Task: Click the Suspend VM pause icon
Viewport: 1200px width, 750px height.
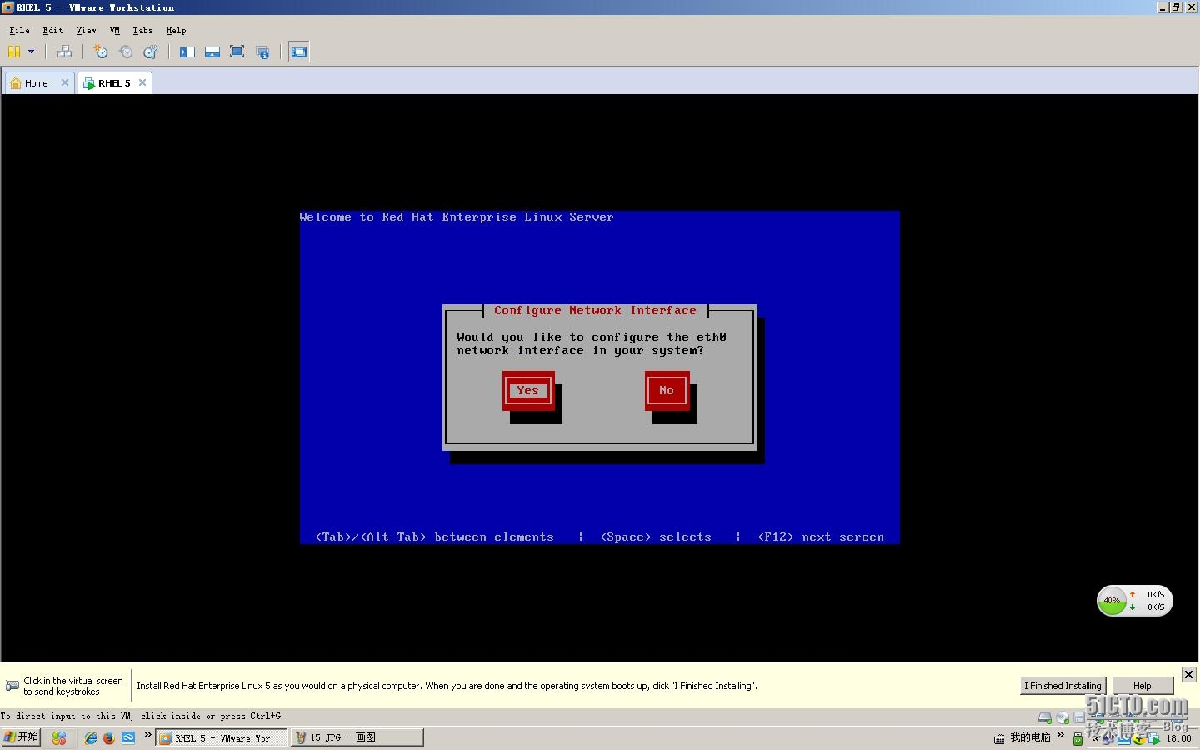Action: (14, 52)
